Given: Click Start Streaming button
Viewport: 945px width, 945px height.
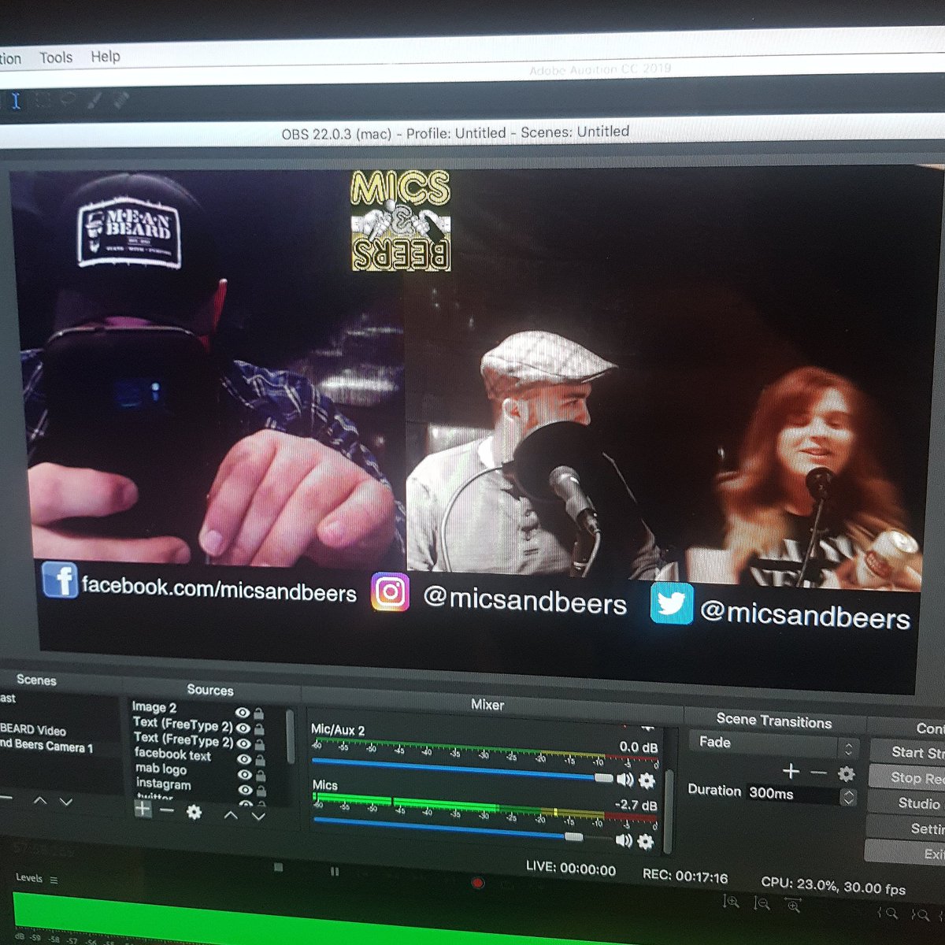Looking at the screenshot, I should [x=907, y=752].
